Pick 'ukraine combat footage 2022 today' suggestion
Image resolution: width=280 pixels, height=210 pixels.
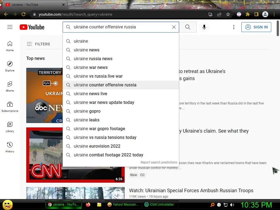click(x=121, y=155)
